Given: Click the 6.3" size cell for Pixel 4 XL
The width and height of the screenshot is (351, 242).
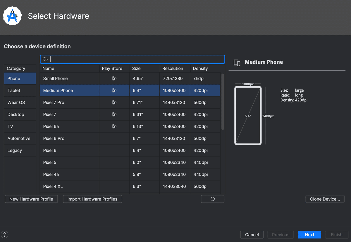Looking at the screenshot, I should coord(144,186).
